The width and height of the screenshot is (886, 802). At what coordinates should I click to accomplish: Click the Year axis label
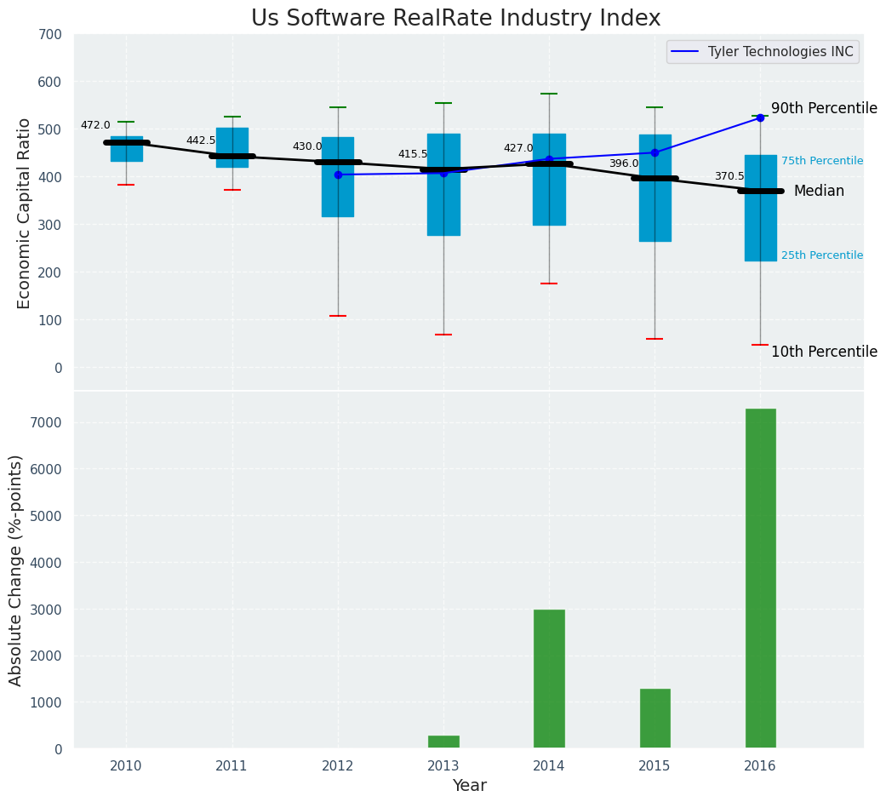pyautogui.click(x=469, y=785)
